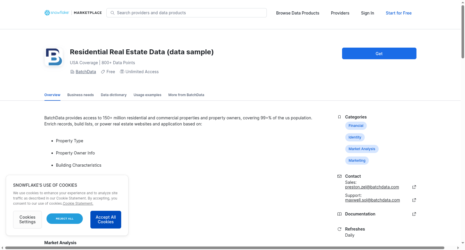465x250 pixels.
Task: Click maxwell.sol@batchdata.com support email
Action: pos(373,200)
